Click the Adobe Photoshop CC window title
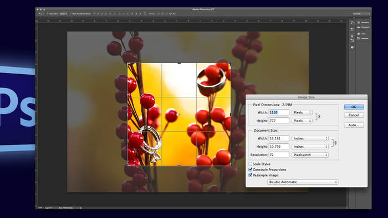This screenshot has width=388, height=218. 203,9
